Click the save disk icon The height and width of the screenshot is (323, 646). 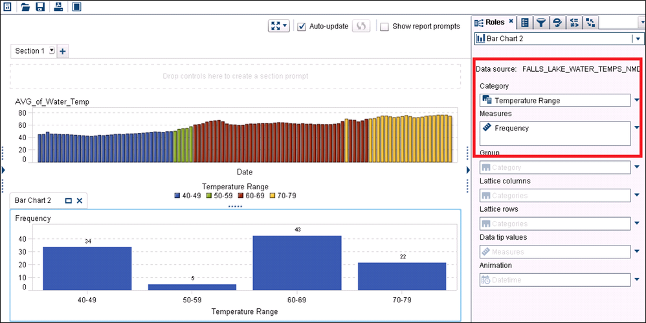point(40,7)
